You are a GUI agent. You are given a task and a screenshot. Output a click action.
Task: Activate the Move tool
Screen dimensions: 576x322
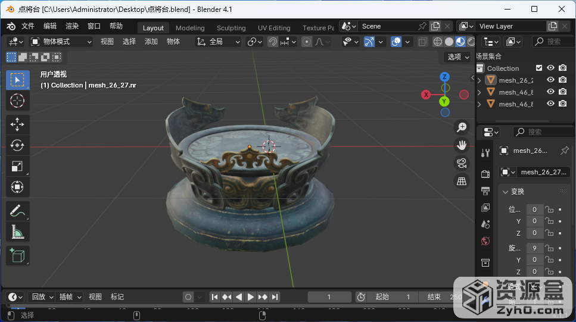17,124
